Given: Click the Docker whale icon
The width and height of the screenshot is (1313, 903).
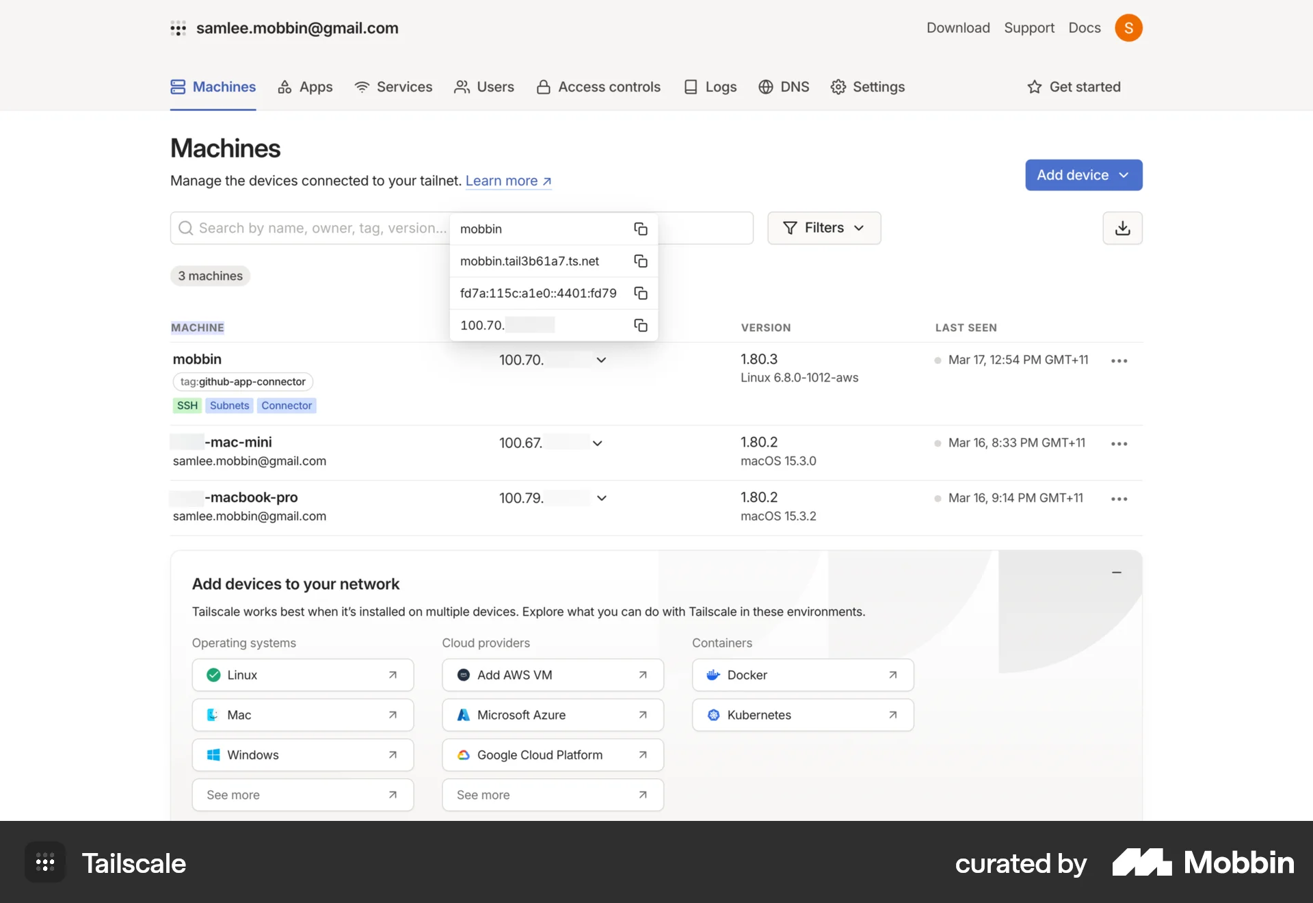Looking at the screenshot, I should click(713, 675).
